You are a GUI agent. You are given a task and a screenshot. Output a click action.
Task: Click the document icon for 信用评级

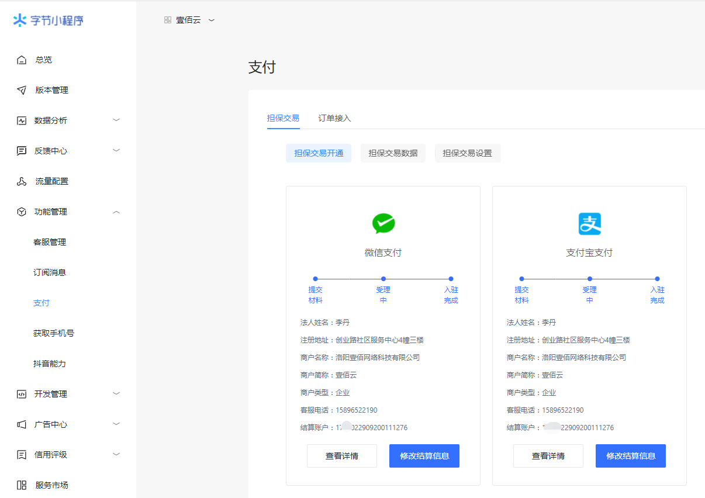pyautogui.click(x=22, y=455)
